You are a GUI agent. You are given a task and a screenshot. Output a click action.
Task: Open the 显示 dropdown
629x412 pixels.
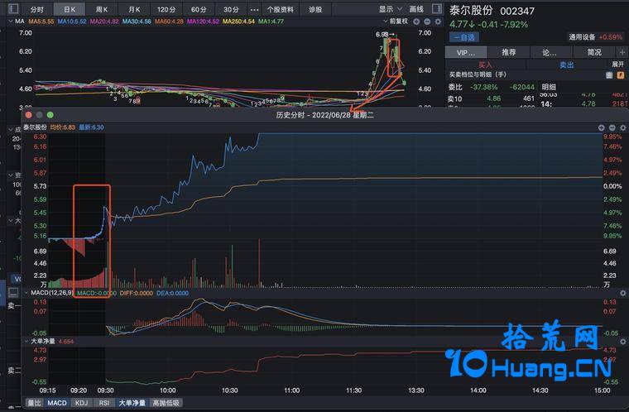[391, 9]
